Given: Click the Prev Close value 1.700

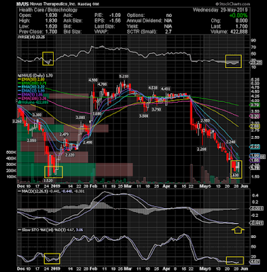Looking at the screenshot, I should pos(51,32).
